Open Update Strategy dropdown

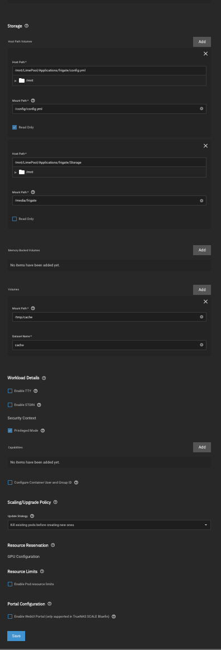click(109, 525)
